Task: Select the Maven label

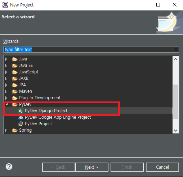Action: point(26,91)
